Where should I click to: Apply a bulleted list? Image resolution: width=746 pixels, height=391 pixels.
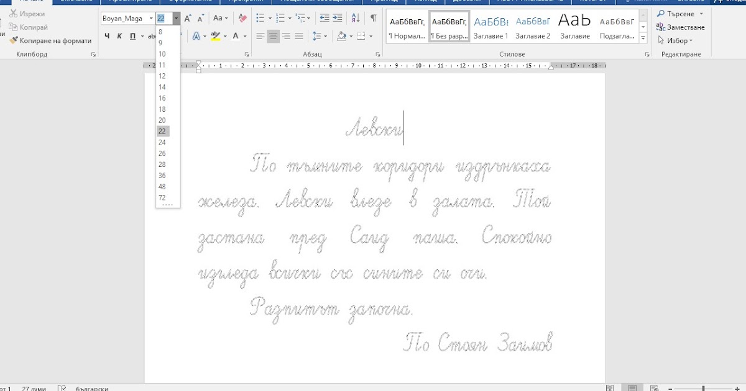259,19
